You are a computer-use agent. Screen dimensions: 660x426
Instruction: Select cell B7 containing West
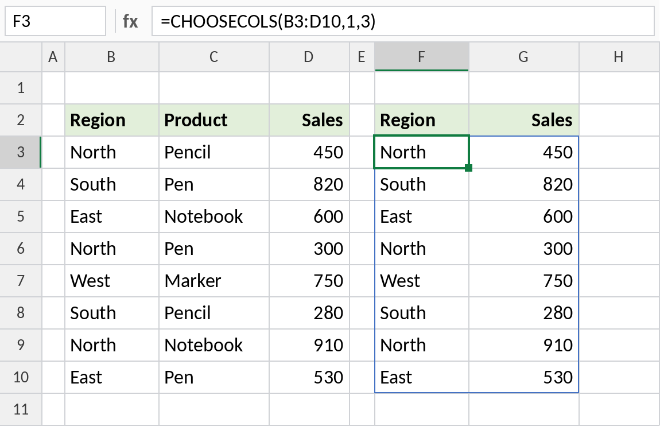coord(111,281)
